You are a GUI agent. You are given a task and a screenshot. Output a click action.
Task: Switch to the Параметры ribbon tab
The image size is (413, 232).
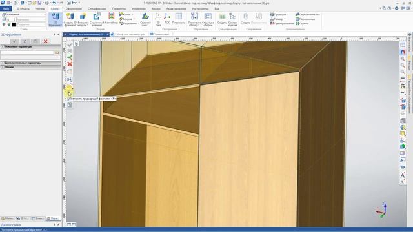click(119, 8)
